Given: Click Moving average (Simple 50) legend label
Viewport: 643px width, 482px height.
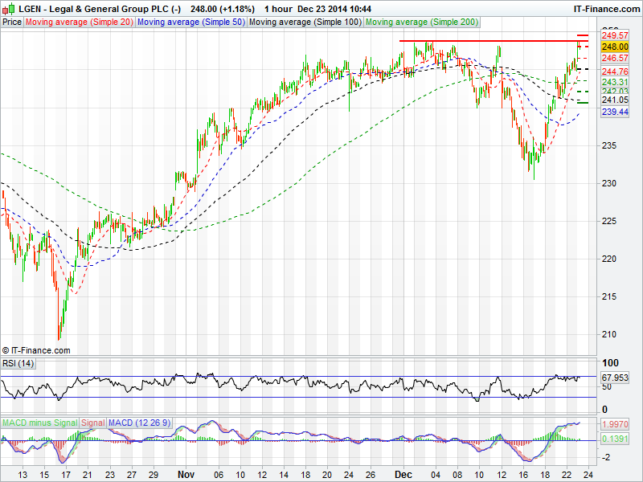Looking at the screenshot, I should 190,22.
